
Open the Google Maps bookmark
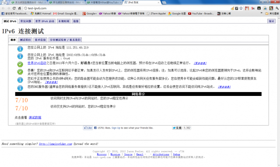tap(177, 14)
